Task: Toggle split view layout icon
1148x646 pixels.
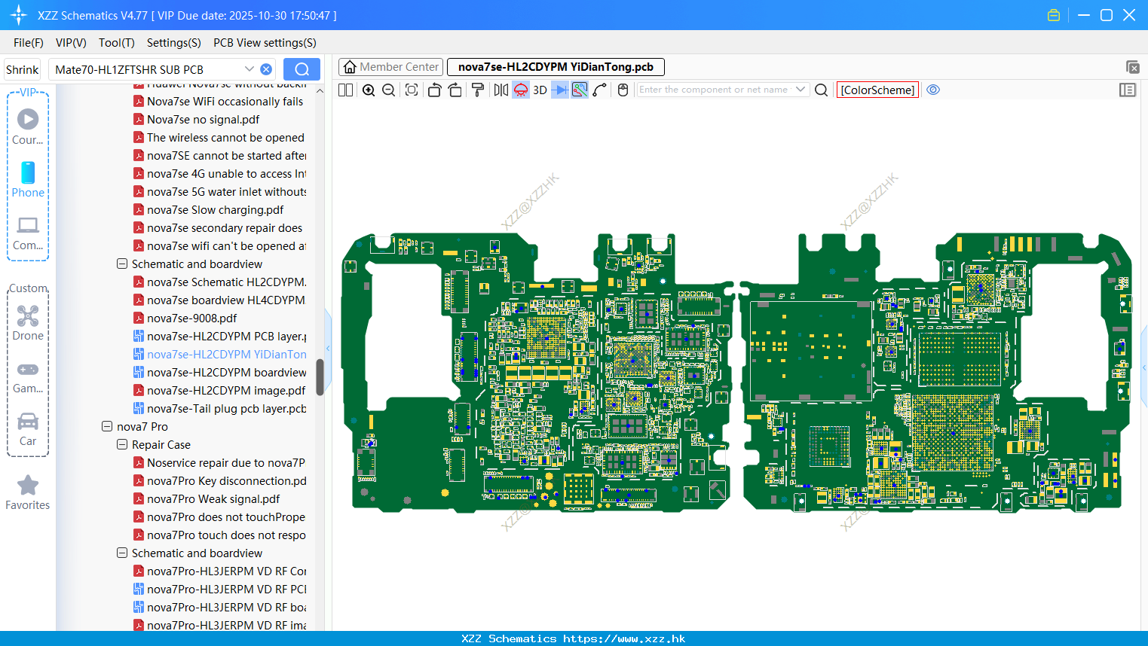Action: click(345, 90)
